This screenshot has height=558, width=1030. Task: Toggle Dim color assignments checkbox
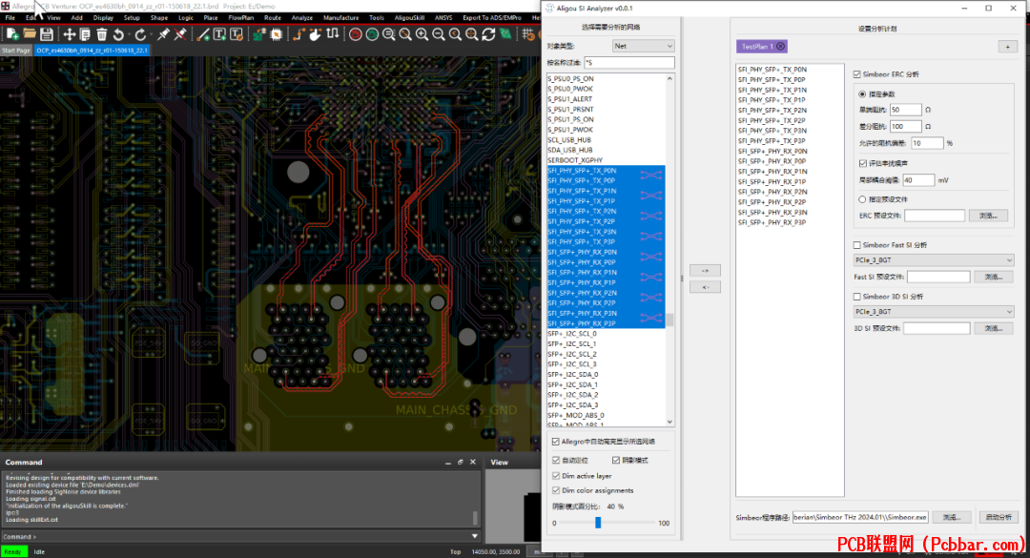(556, 490)
